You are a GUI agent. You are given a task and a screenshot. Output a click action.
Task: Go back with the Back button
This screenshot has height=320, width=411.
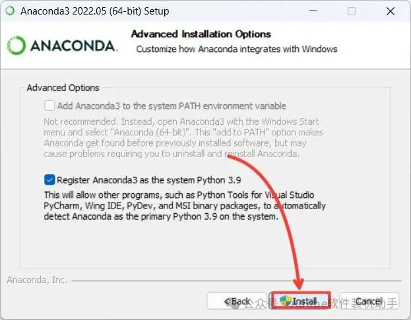pyautogui.click(x=236, y=301)
